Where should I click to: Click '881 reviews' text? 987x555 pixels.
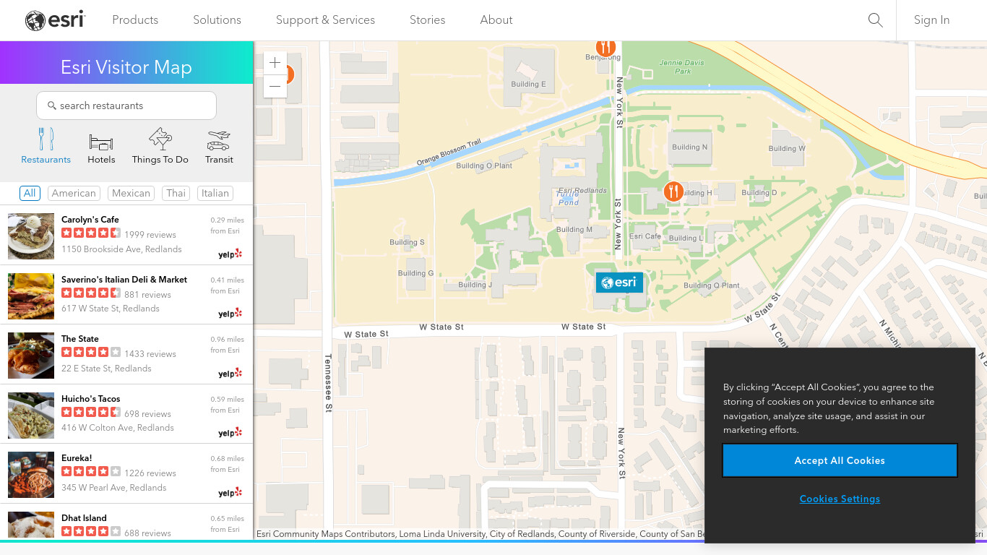147,295
